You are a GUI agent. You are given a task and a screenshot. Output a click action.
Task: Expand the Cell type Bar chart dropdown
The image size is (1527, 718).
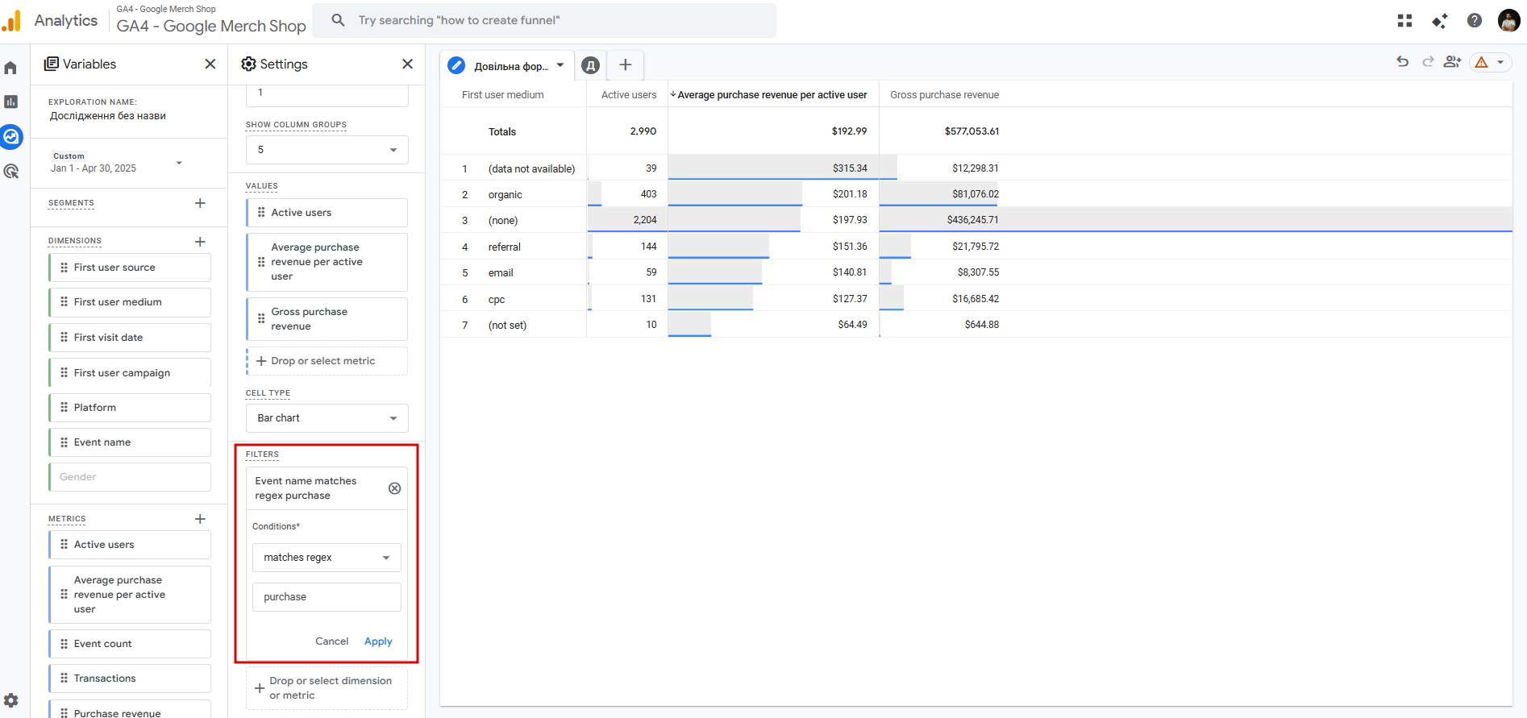327,418
